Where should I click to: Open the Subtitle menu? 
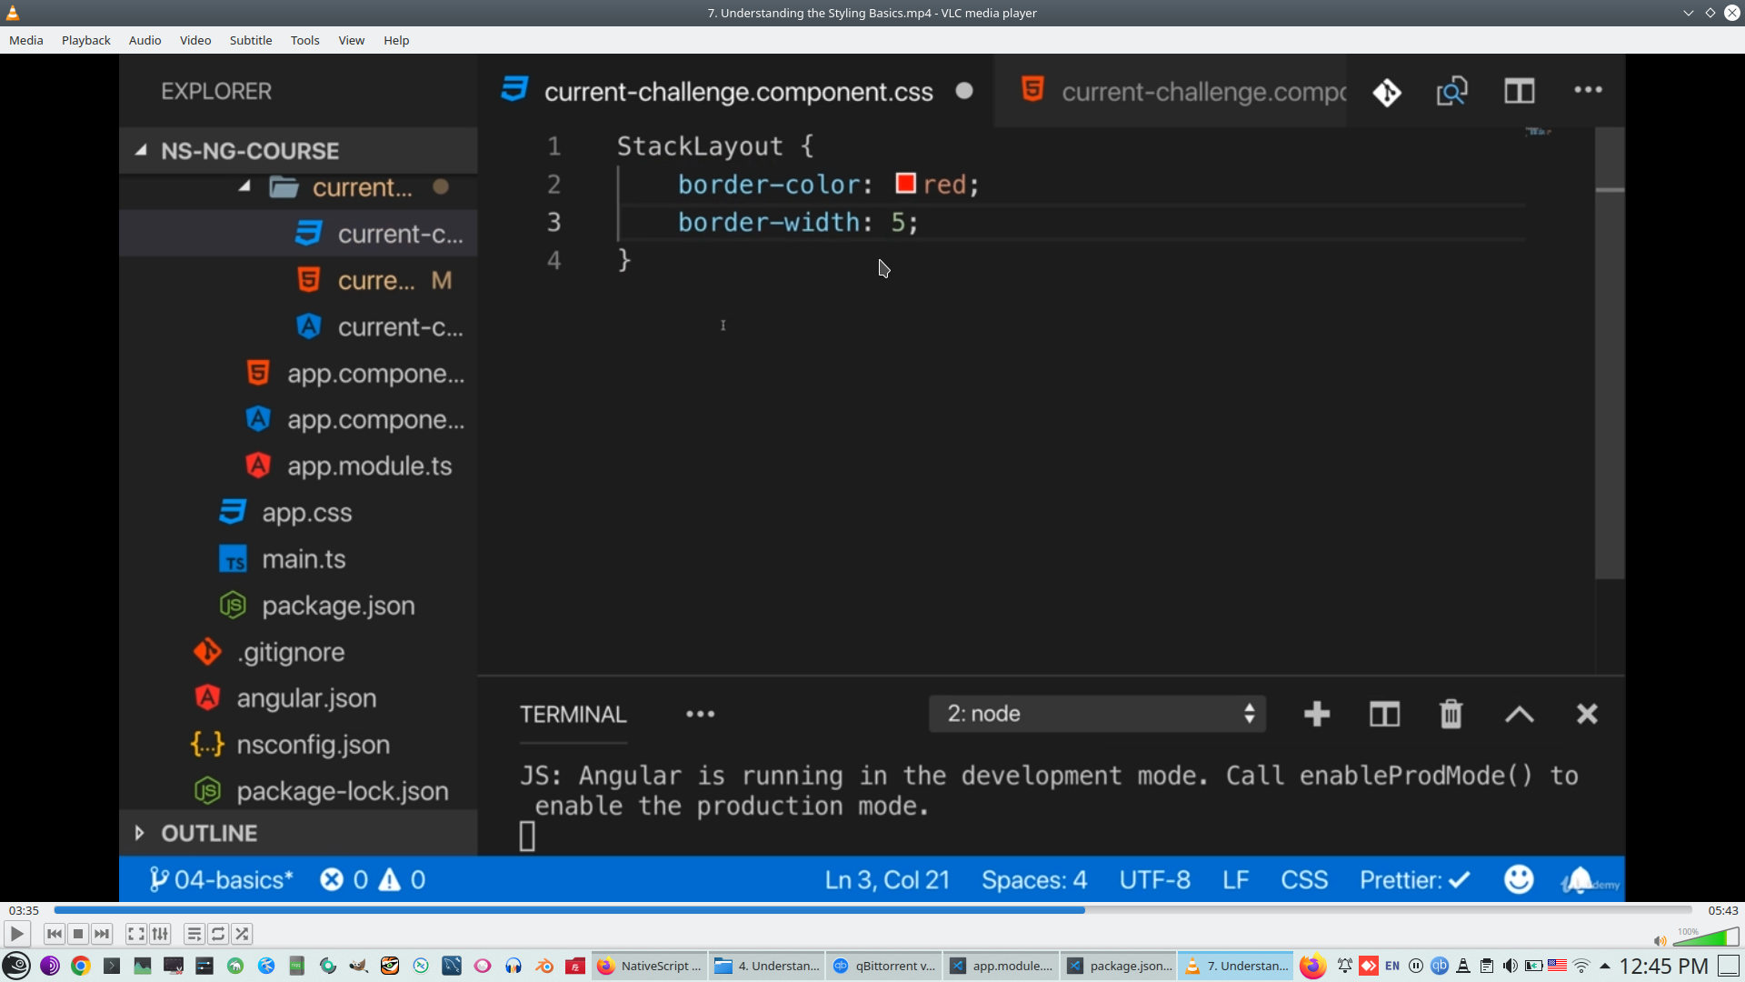(x=250, y=40)
